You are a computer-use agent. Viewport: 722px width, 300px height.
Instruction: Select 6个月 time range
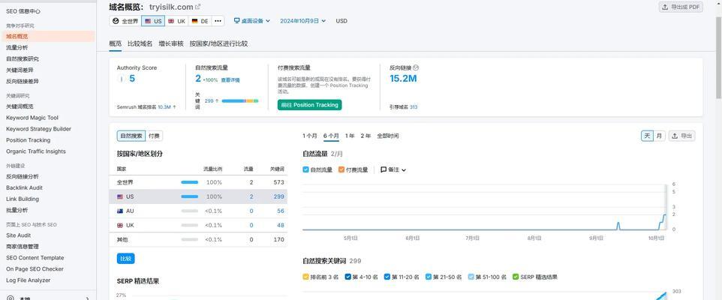[x=331, y=136]
